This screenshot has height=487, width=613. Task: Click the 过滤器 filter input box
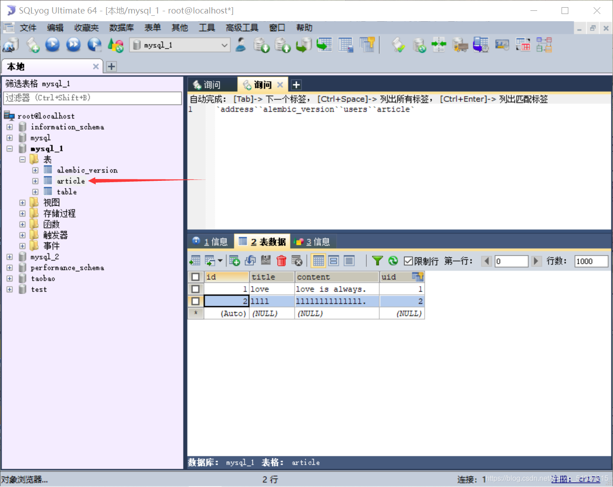tap(93, 98)
